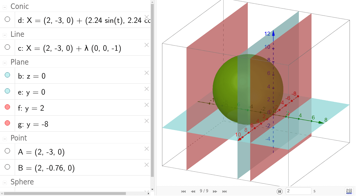Collapse the Conic category
The height and width of the screenshot is (196, 356).
click(4, 7)
